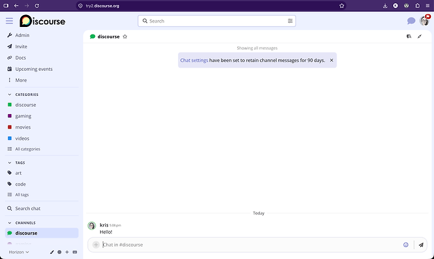Open the emoji picker in composer
The width and height of the screenshot is (434, 259).
pos(406,245)
